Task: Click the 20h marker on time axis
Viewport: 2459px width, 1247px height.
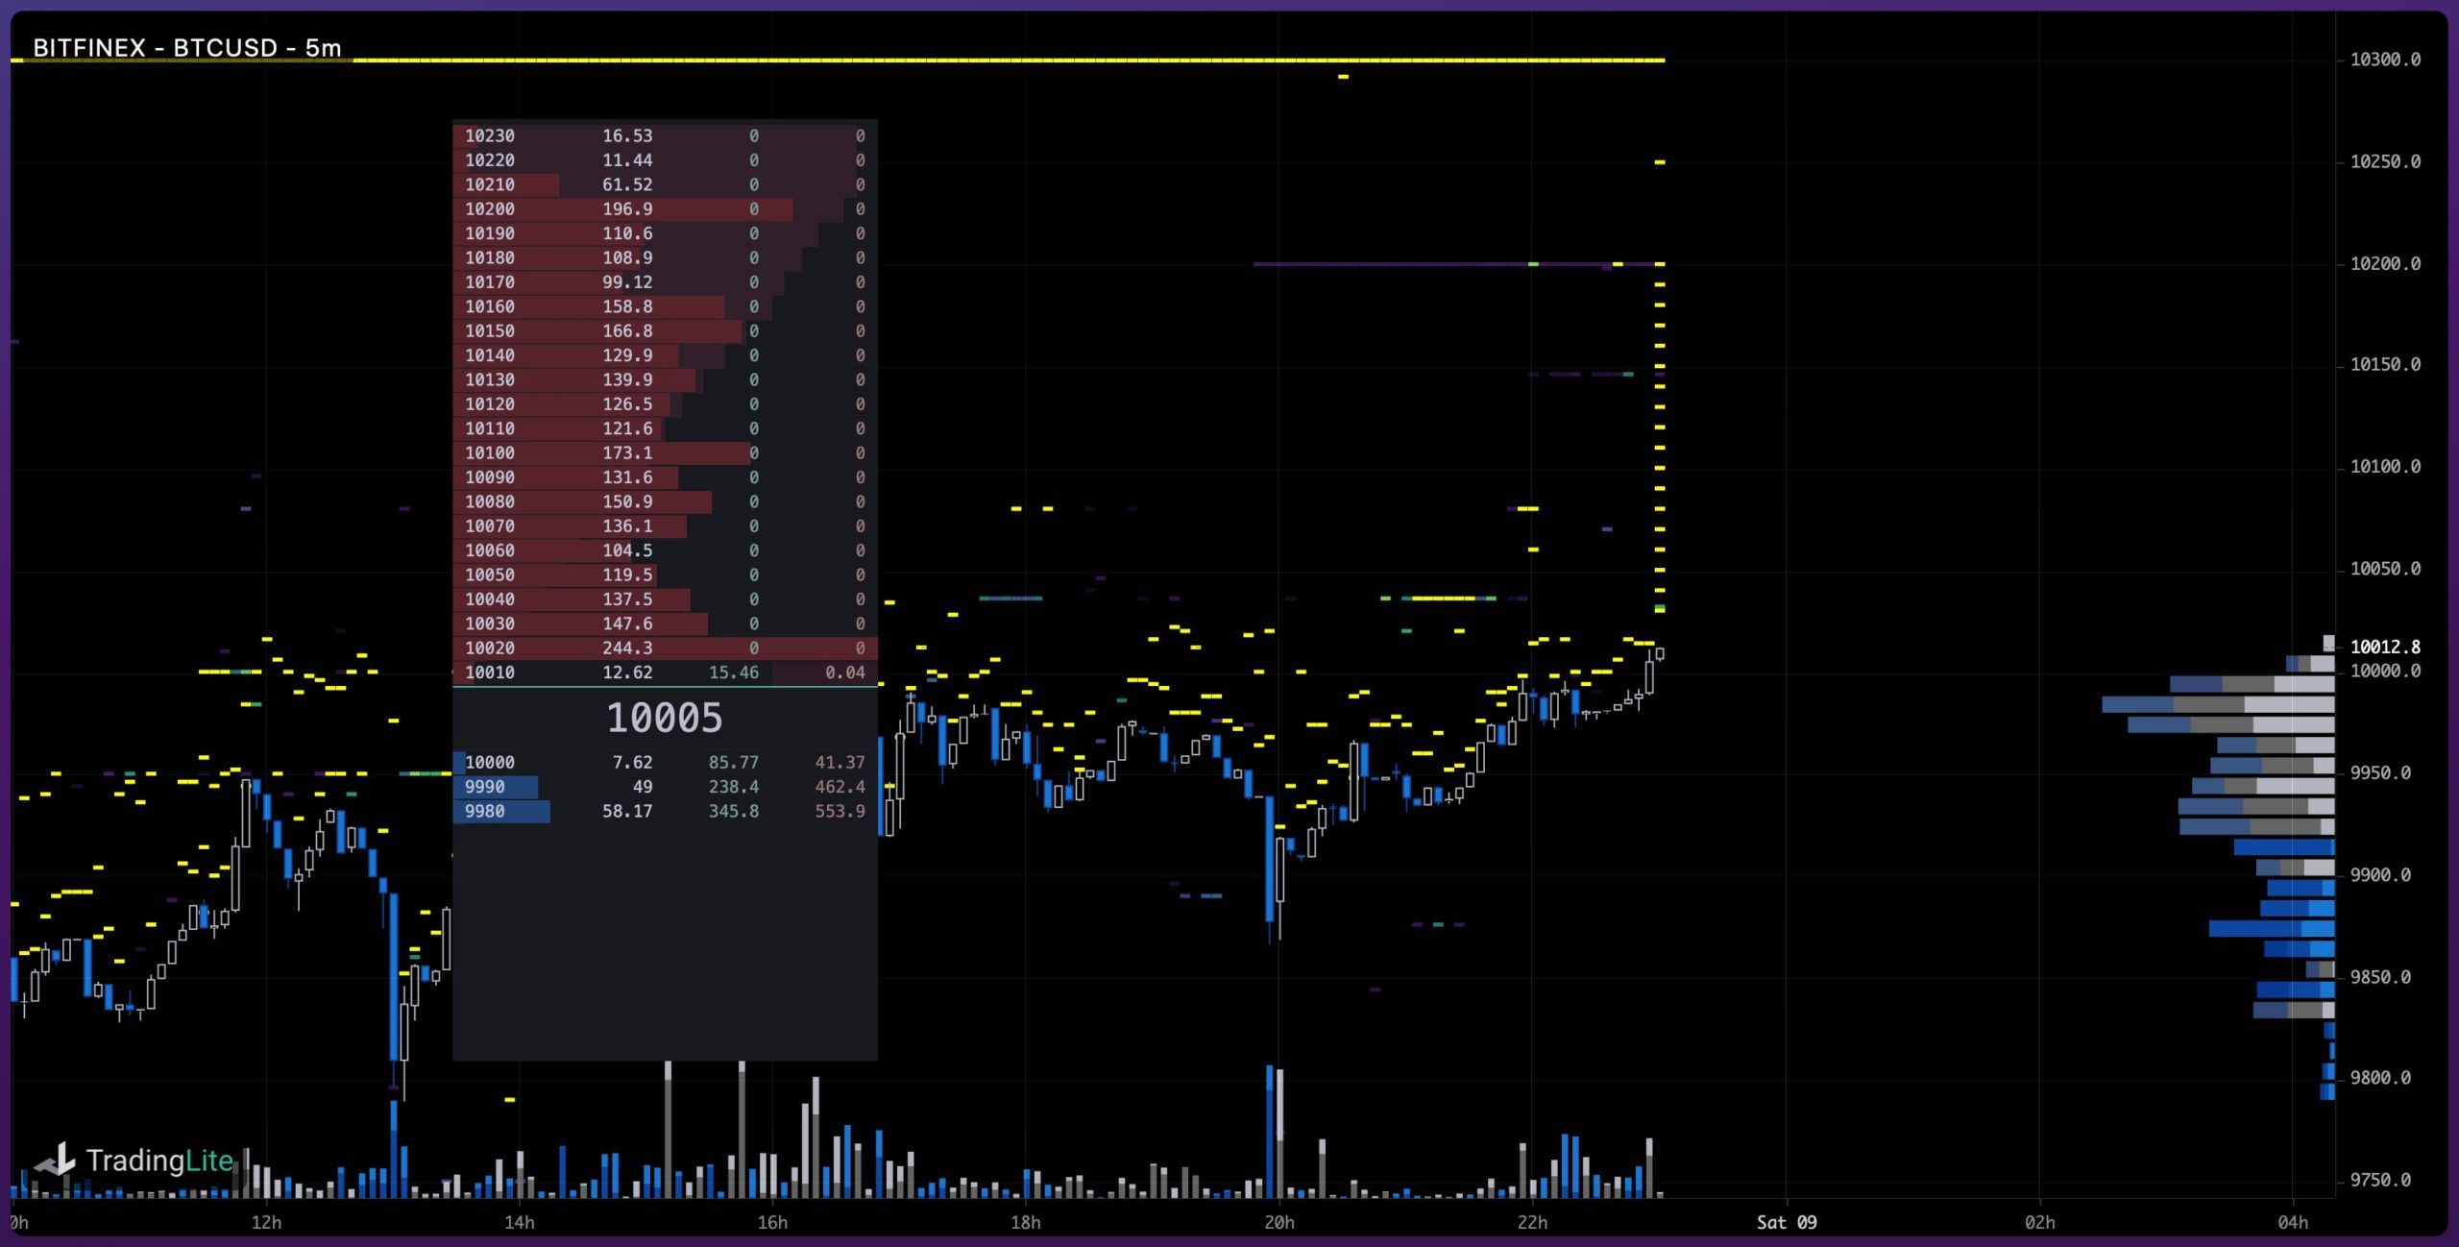Action: click(x=1278, y=1222)
